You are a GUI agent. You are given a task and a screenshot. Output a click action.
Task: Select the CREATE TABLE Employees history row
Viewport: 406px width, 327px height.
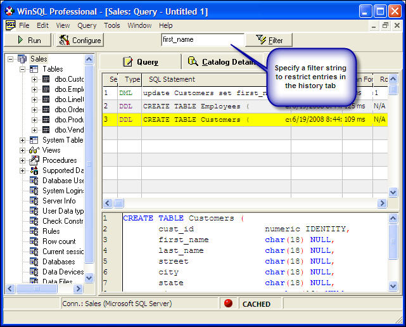[245, 106]
